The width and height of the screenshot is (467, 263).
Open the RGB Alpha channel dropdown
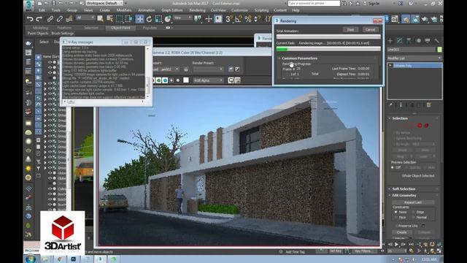point(208,80)
